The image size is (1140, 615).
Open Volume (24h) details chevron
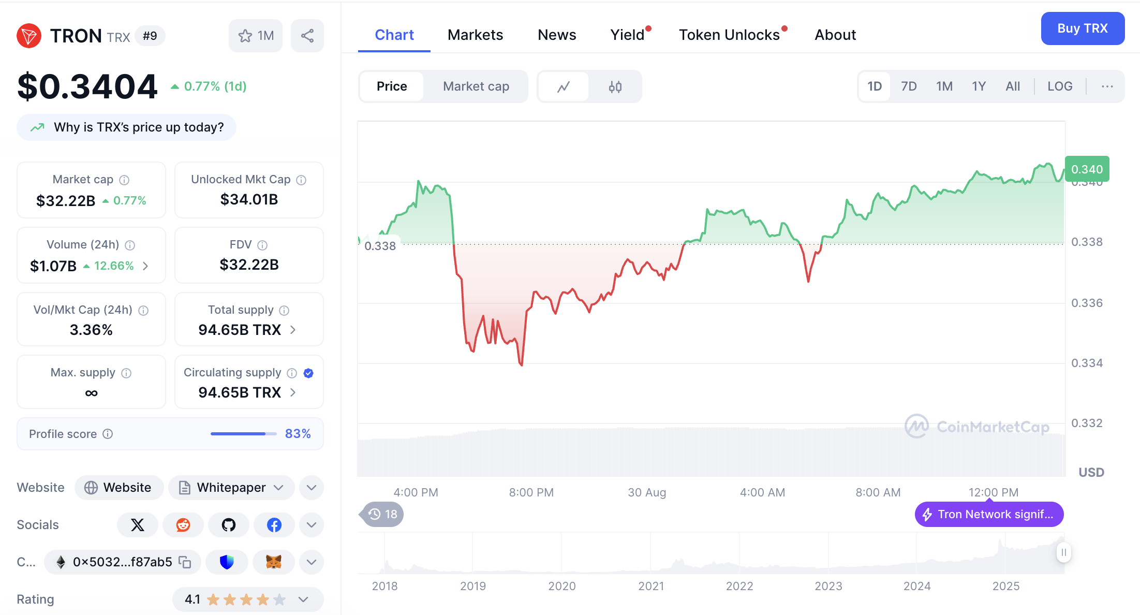145,266
